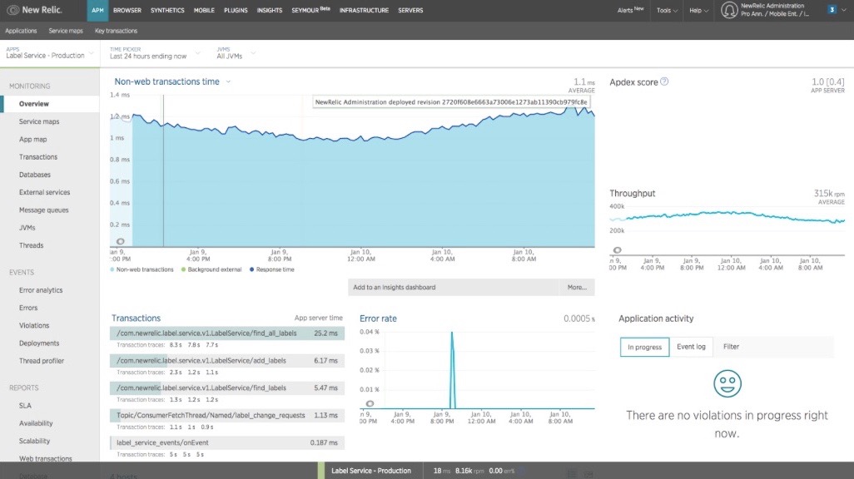Click the circle marker on Non-web transactions chart
Screen dimensions: 854x479
(121, 241)
